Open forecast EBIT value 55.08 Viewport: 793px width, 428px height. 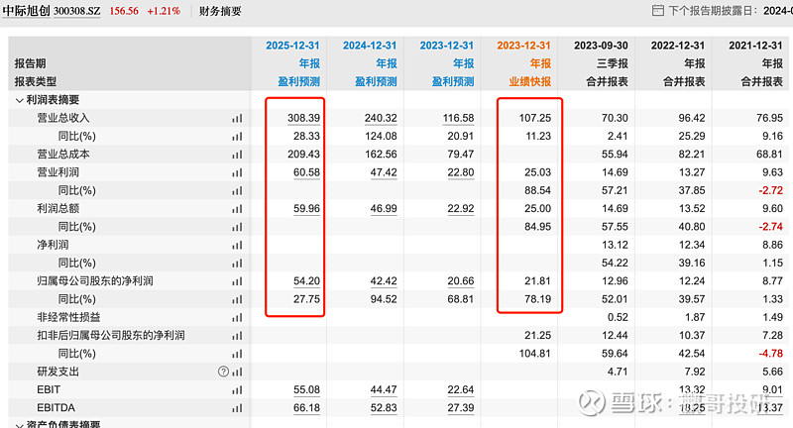(x=306, y=390)
